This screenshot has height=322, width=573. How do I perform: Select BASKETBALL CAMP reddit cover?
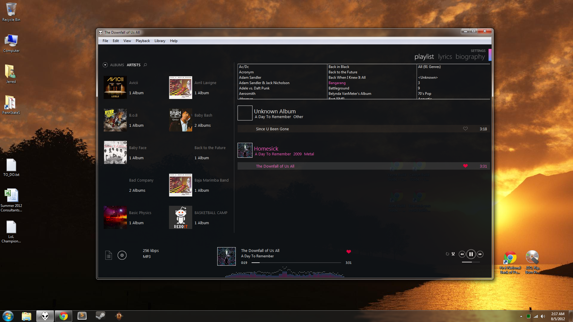point(181,217)
